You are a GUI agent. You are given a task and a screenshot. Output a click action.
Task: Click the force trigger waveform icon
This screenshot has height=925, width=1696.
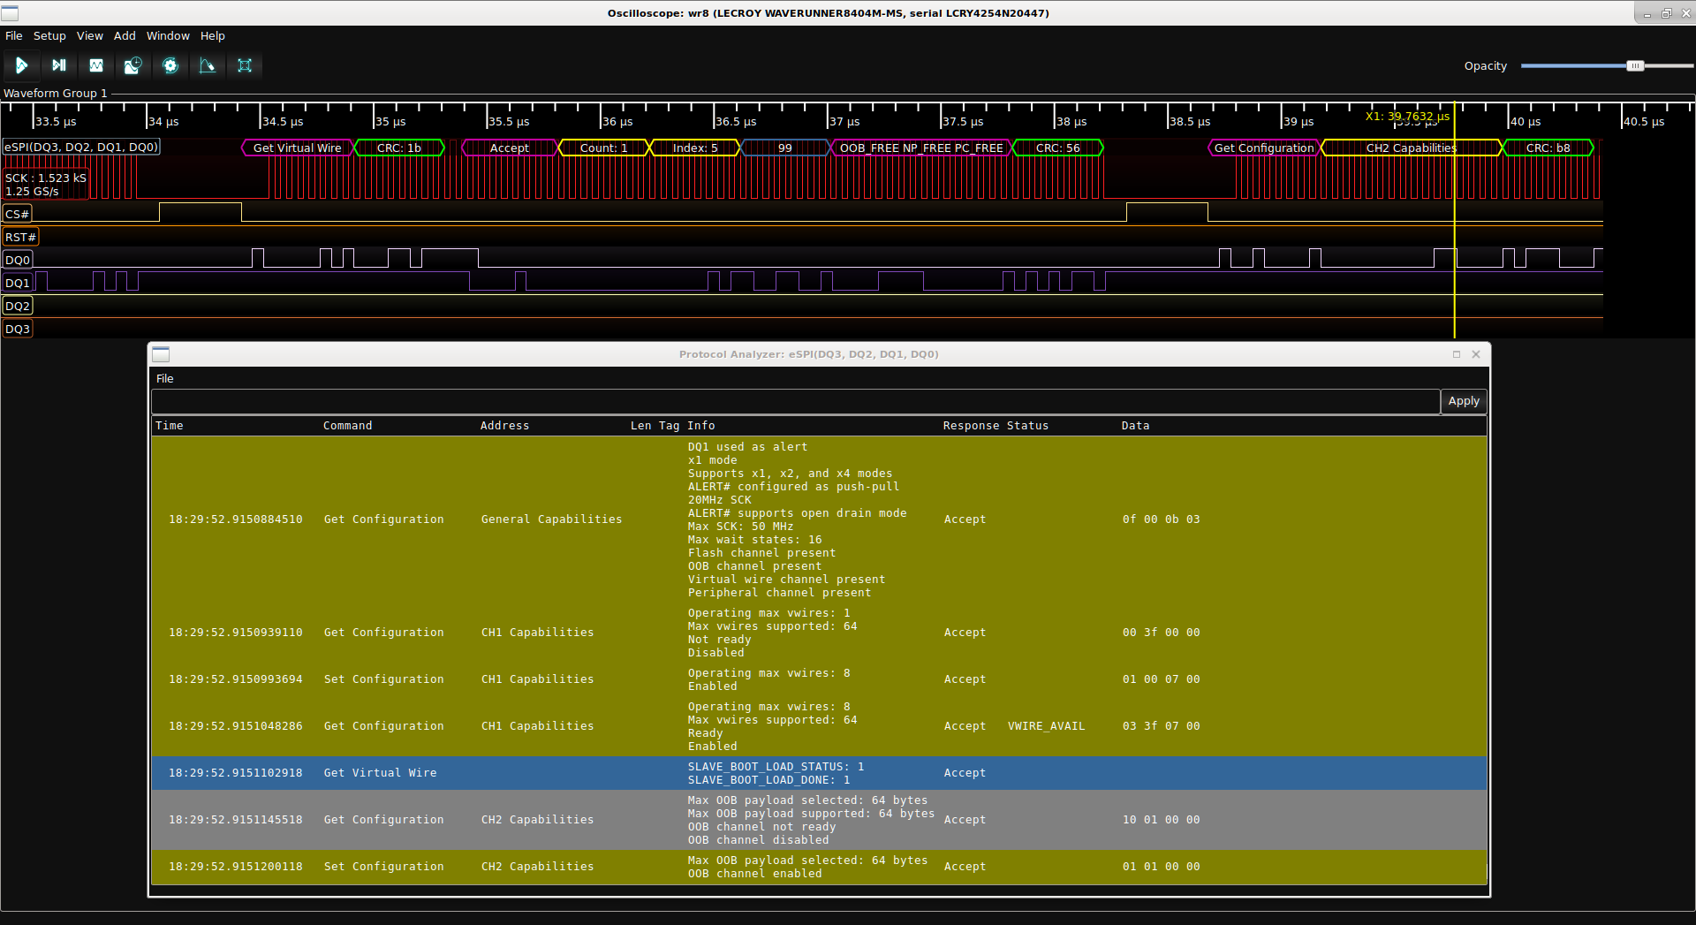pos(96,65)
